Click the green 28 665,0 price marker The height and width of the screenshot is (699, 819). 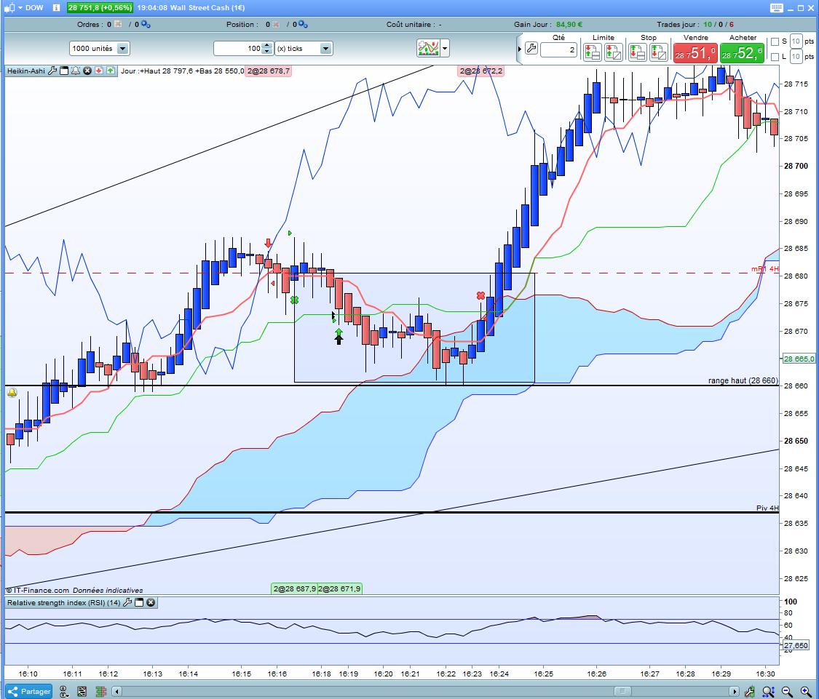coord(798,359)
